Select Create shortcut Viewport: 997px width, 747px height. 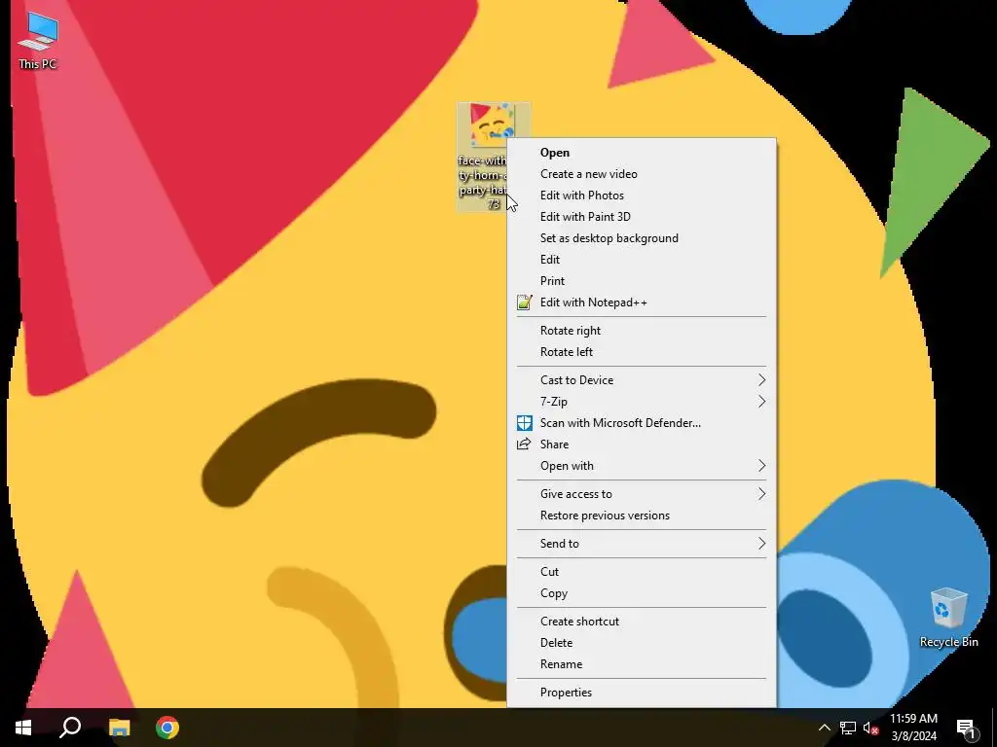tap(642, 622)
